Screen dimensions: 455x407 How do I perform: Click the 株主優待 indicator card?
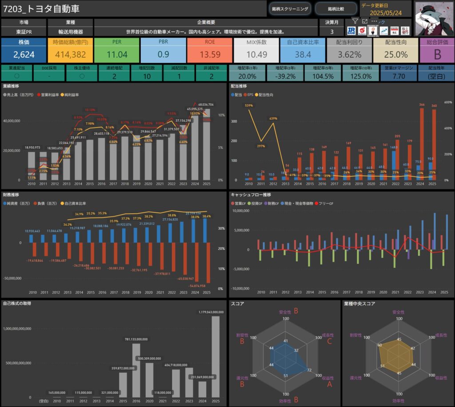click(x=82, y=73)
